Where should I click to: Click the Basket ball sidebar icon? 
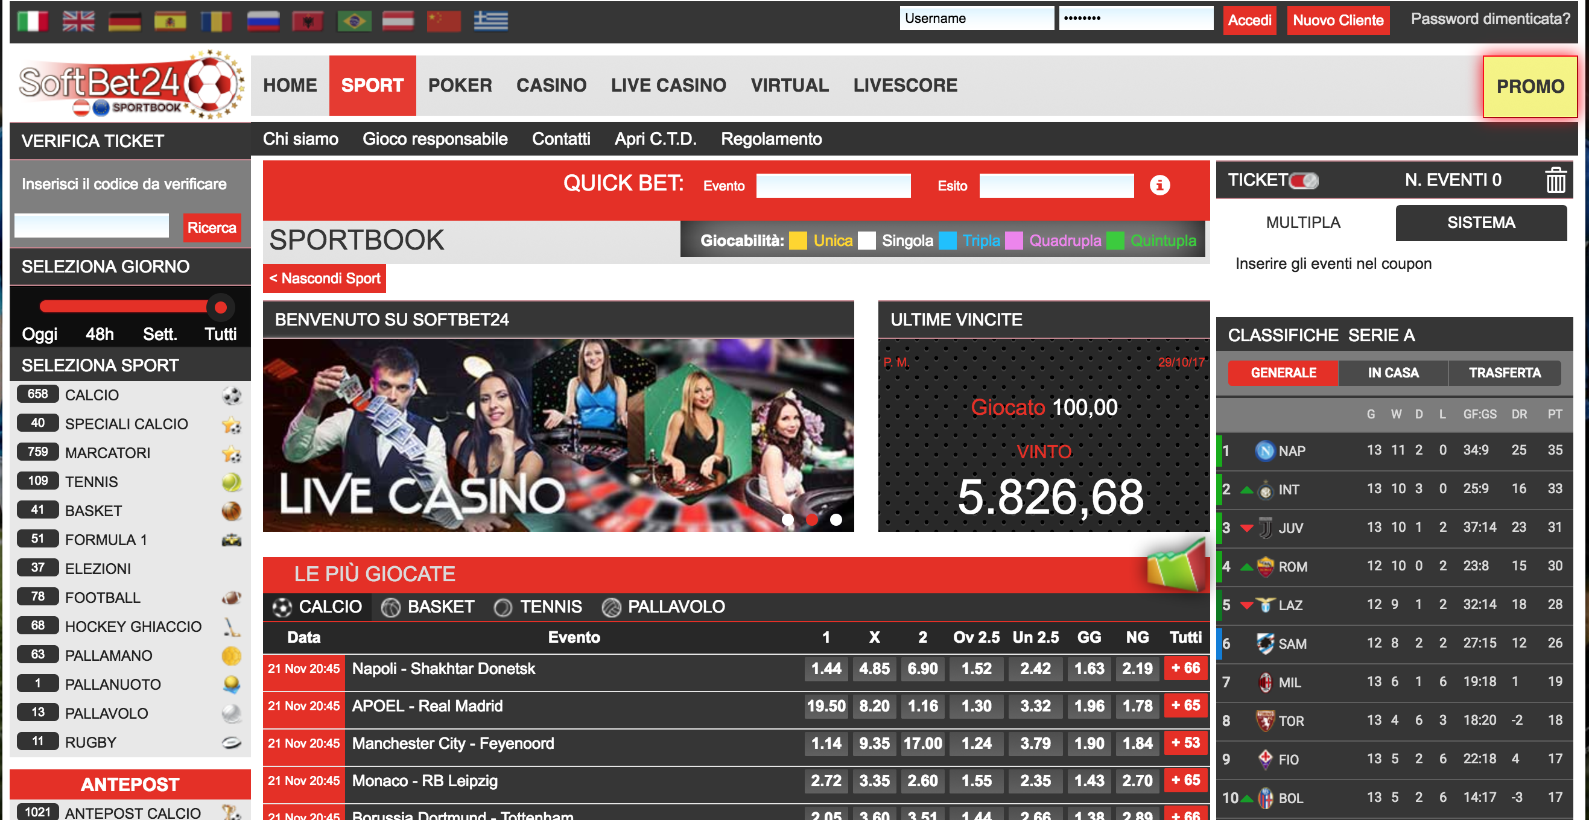tap(231, 511)
